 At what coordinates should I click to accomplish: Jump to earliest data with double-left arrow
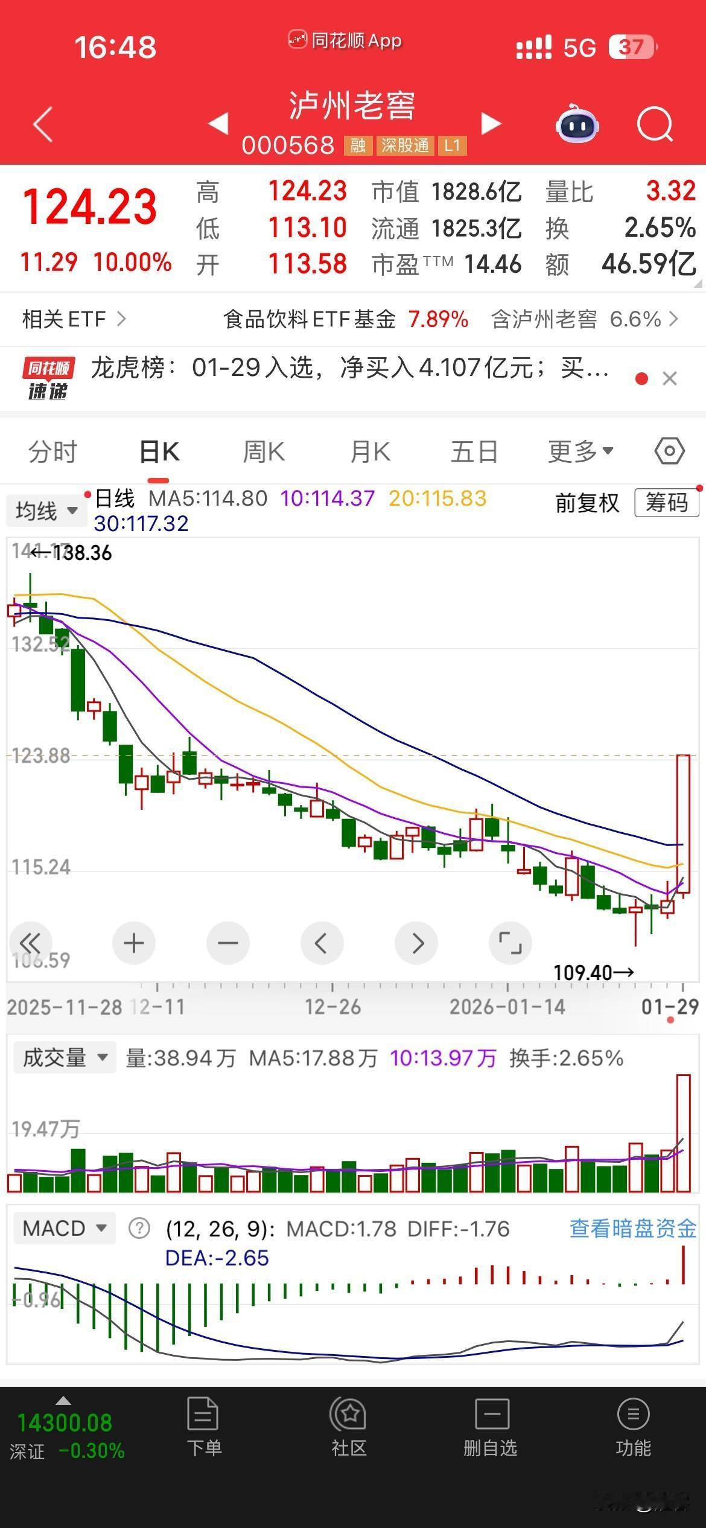coord(30,943)
